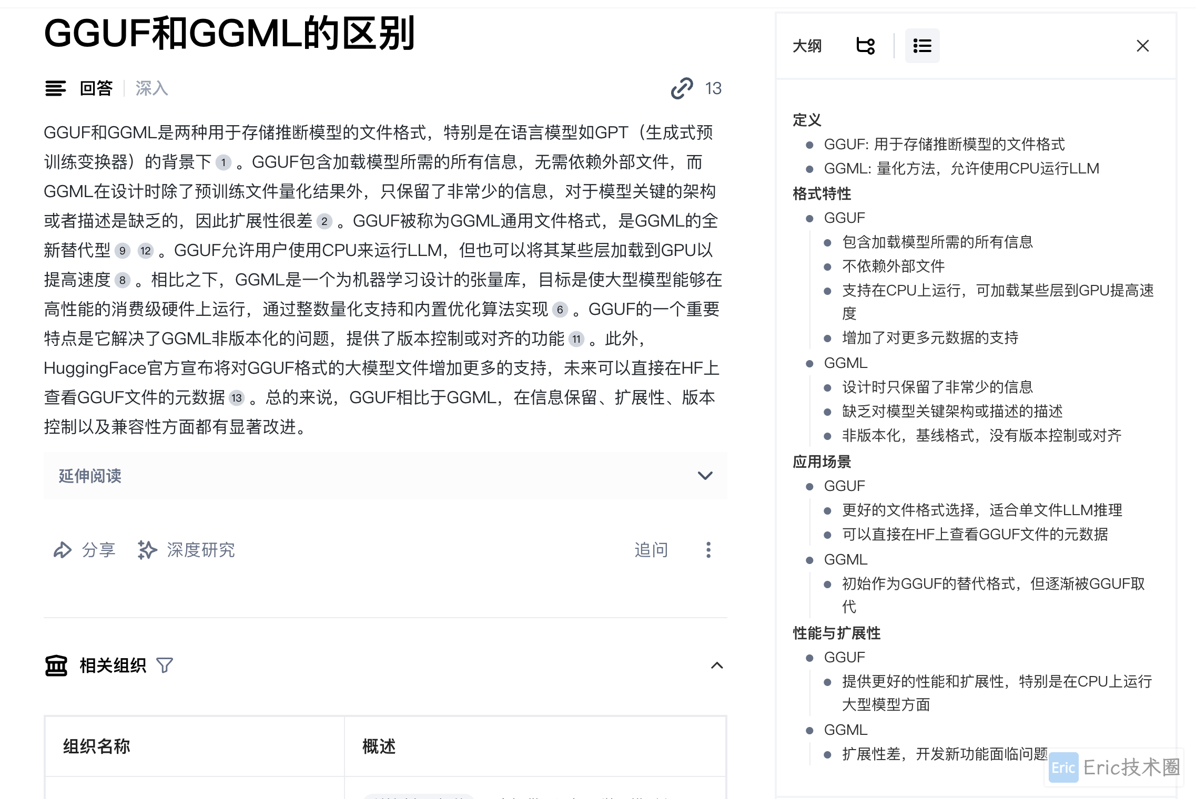Select GGML under 性能与扩展性 in outline
The image size is (1196, 799).
click(x=846, y=730)
